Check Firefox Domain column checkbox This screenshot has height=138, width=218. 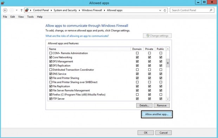pyautogui.click(x=137, y=94)
